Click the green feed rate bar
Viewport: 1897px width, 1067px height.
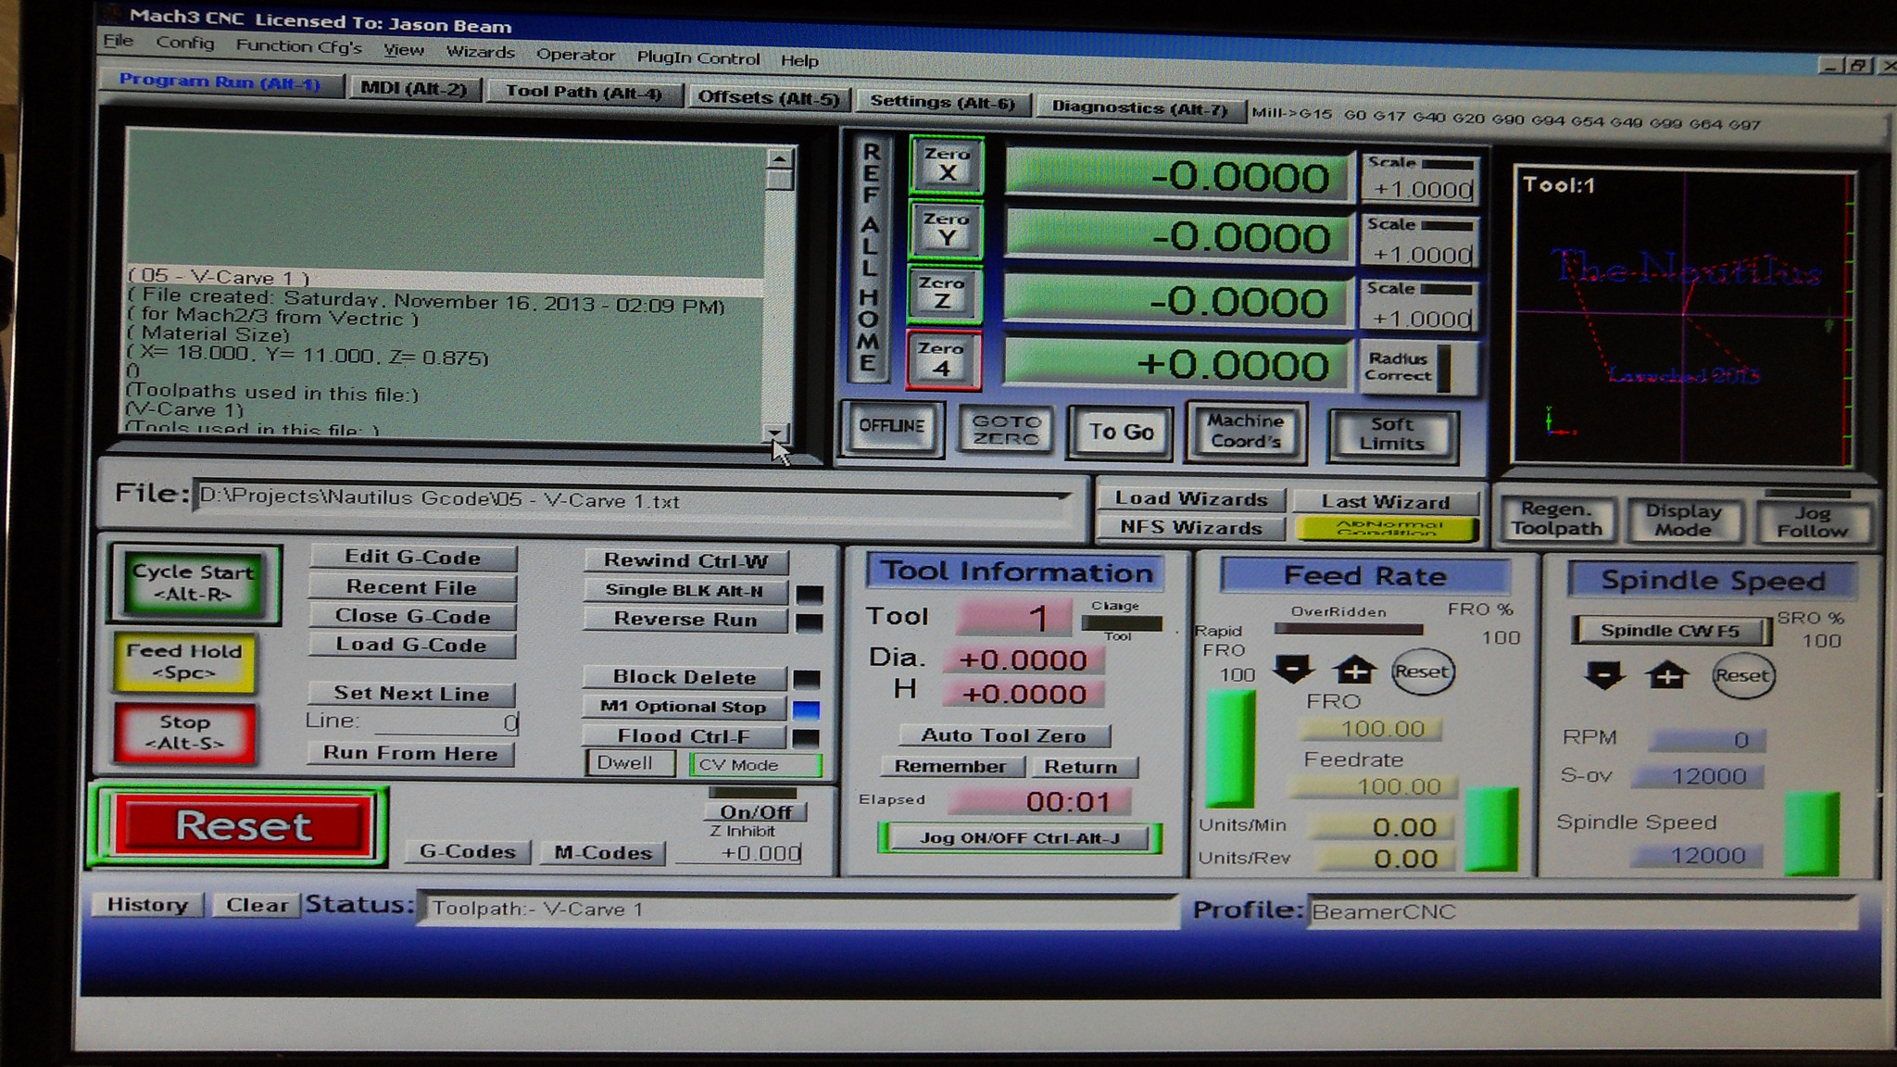click(1490, 829)
